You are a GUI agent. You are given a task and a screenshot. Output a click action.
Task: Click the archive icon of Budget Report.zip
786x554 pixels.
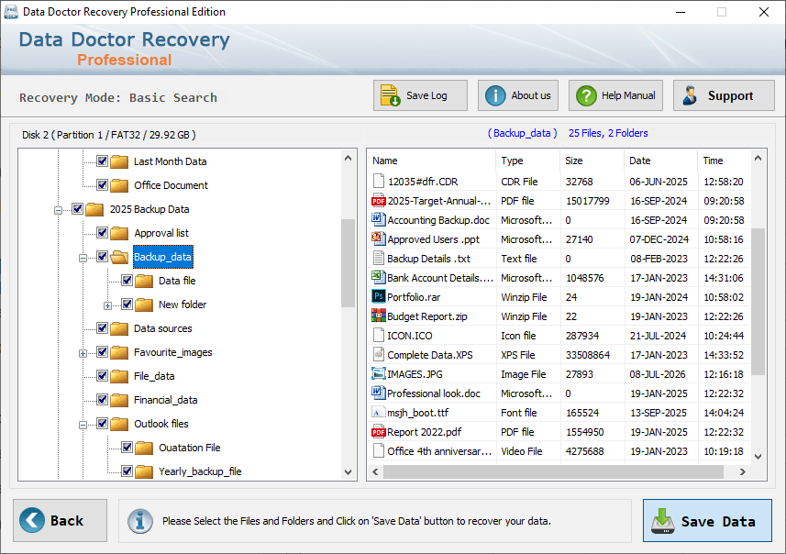click(x=378, y=316)
